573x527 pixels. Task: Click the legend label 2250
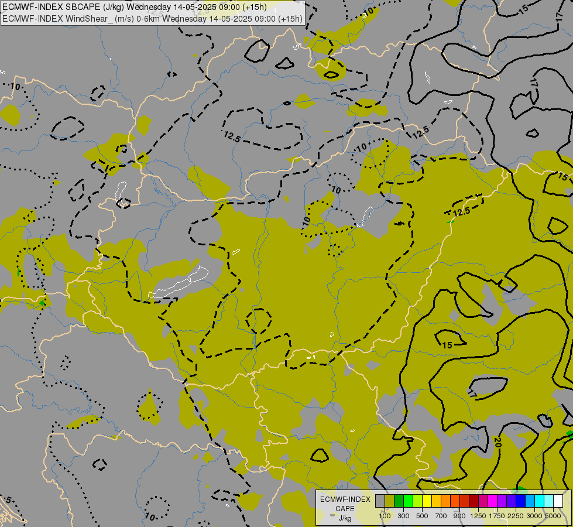[x=516, y=516]
